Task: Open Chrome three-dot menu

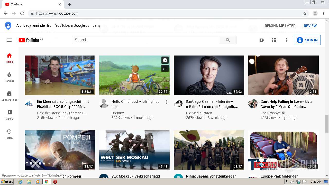Action: 324,13
